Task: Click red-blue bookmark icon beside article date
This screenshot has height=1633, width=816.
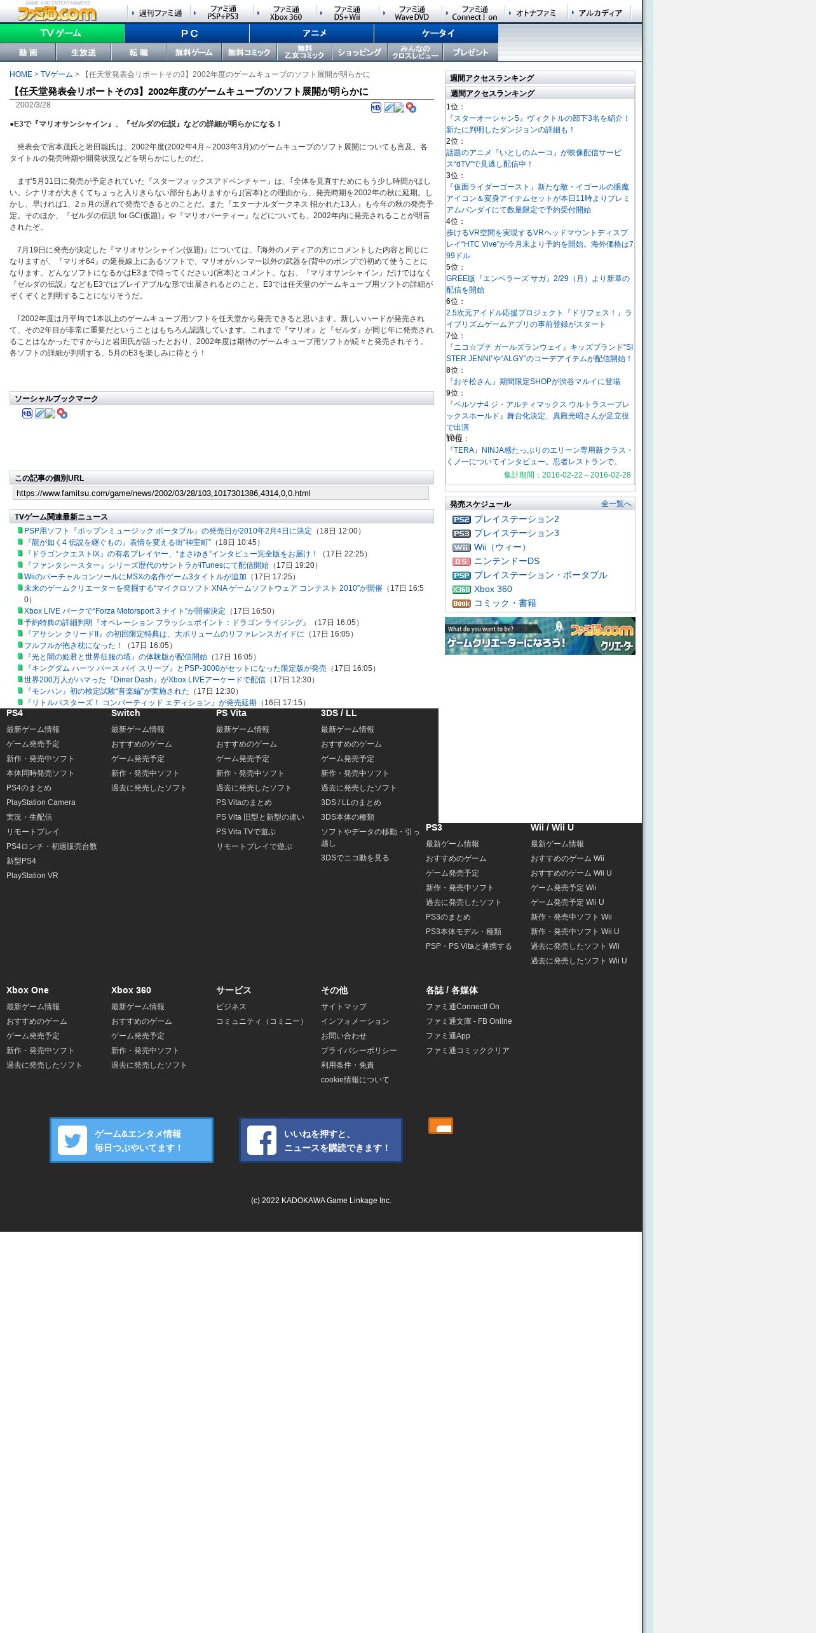Action: pyautogui.click(x=411, y=107)
